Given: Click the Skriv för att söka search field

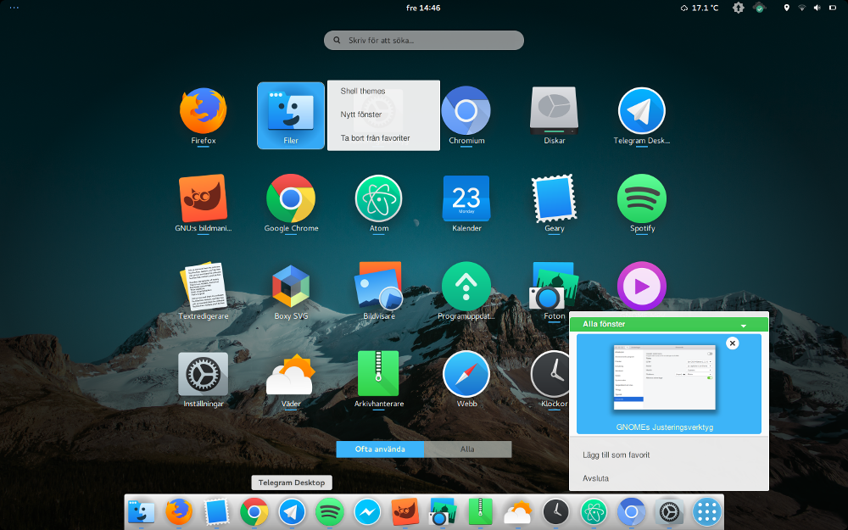Looking at the screenshot, I should (423, 40).
